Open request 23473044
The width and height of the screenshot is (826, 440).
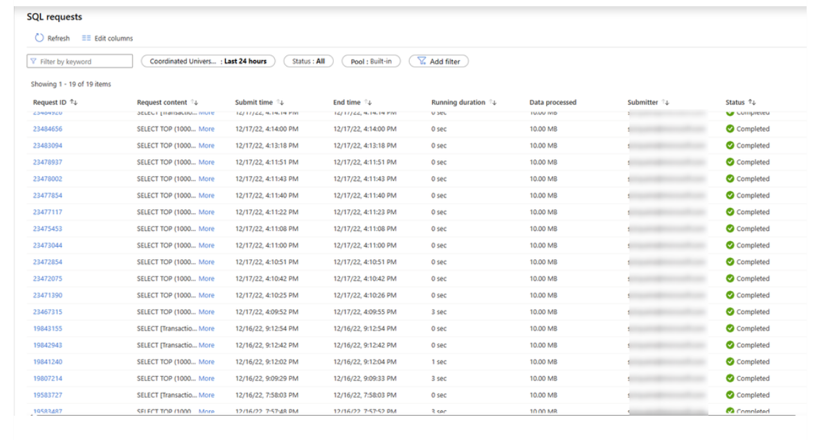click(47, 245)
